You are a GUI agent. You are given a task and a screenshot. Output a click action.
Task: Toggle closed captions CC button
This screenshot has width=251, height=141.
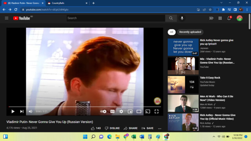113,111
